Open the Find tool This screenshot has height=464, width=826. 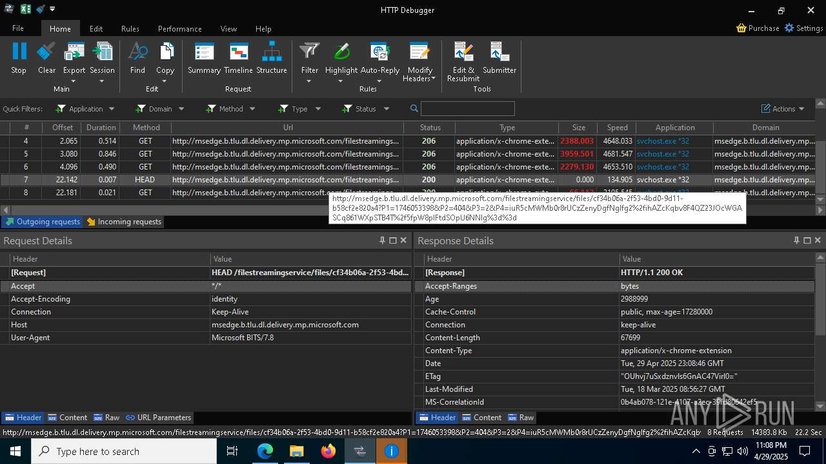click(137, 58)
